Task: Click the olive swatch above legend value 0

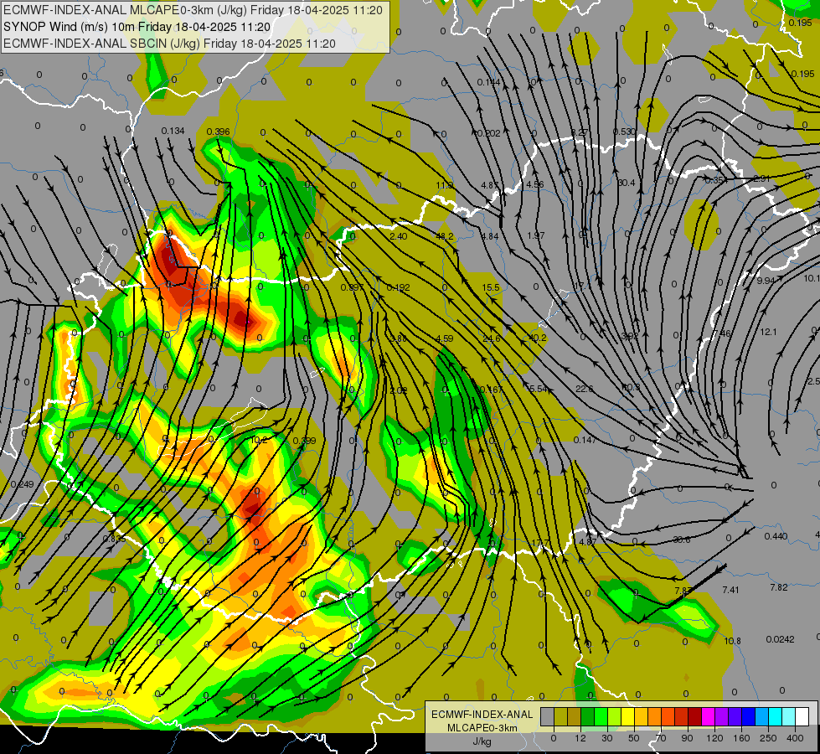Action: pyautogui.click(x=561, y=717)
